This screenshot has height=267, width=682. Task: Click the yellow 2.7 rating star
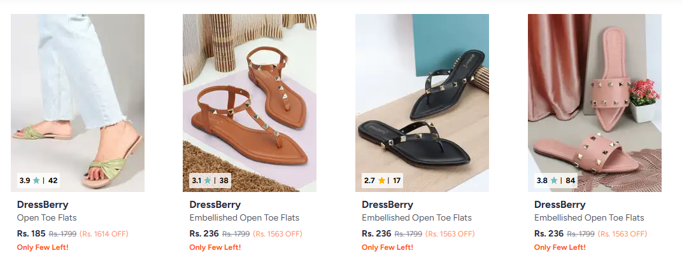(x=381, y=181)
